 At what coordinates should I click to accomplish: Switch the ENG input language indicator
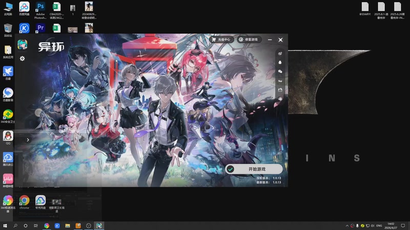tap(379, 226)
